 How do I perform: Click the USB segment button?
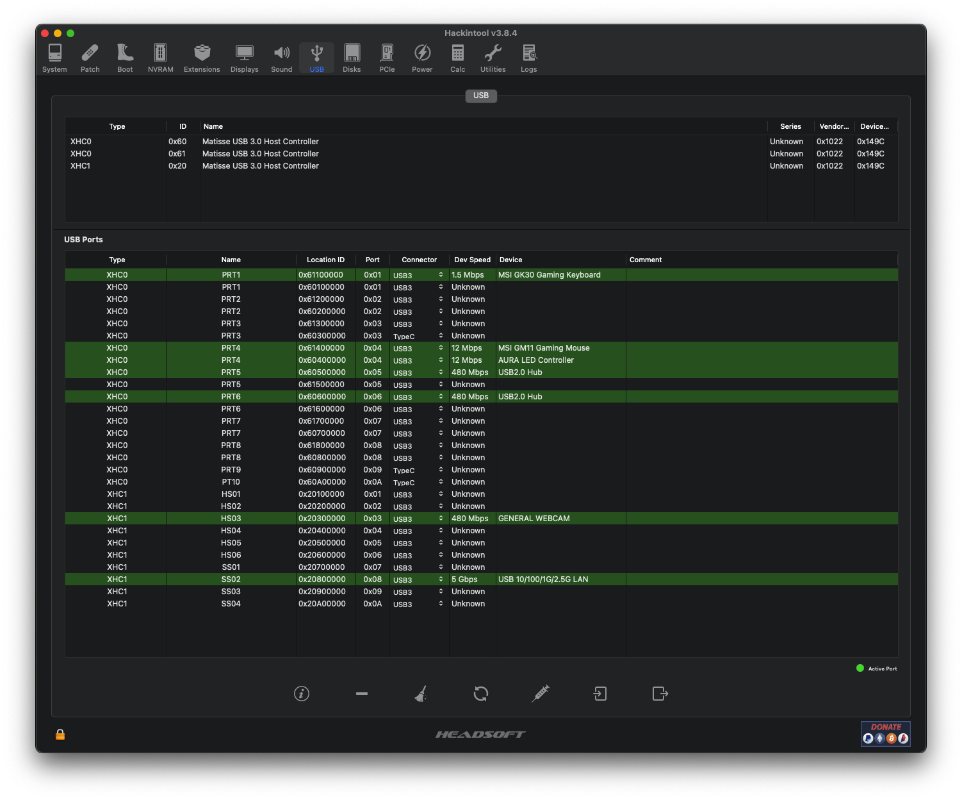(x=481, y=96)
